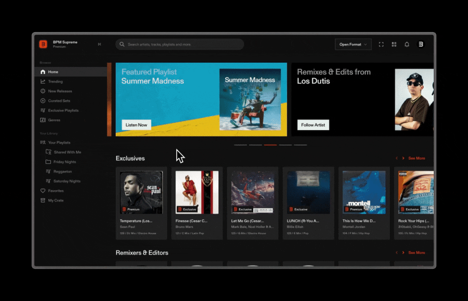Viewport: 468px width, 301px height.
Task: Click artist name "Sean Paul"
Action: pyautogui.click(x=127, y=227)
